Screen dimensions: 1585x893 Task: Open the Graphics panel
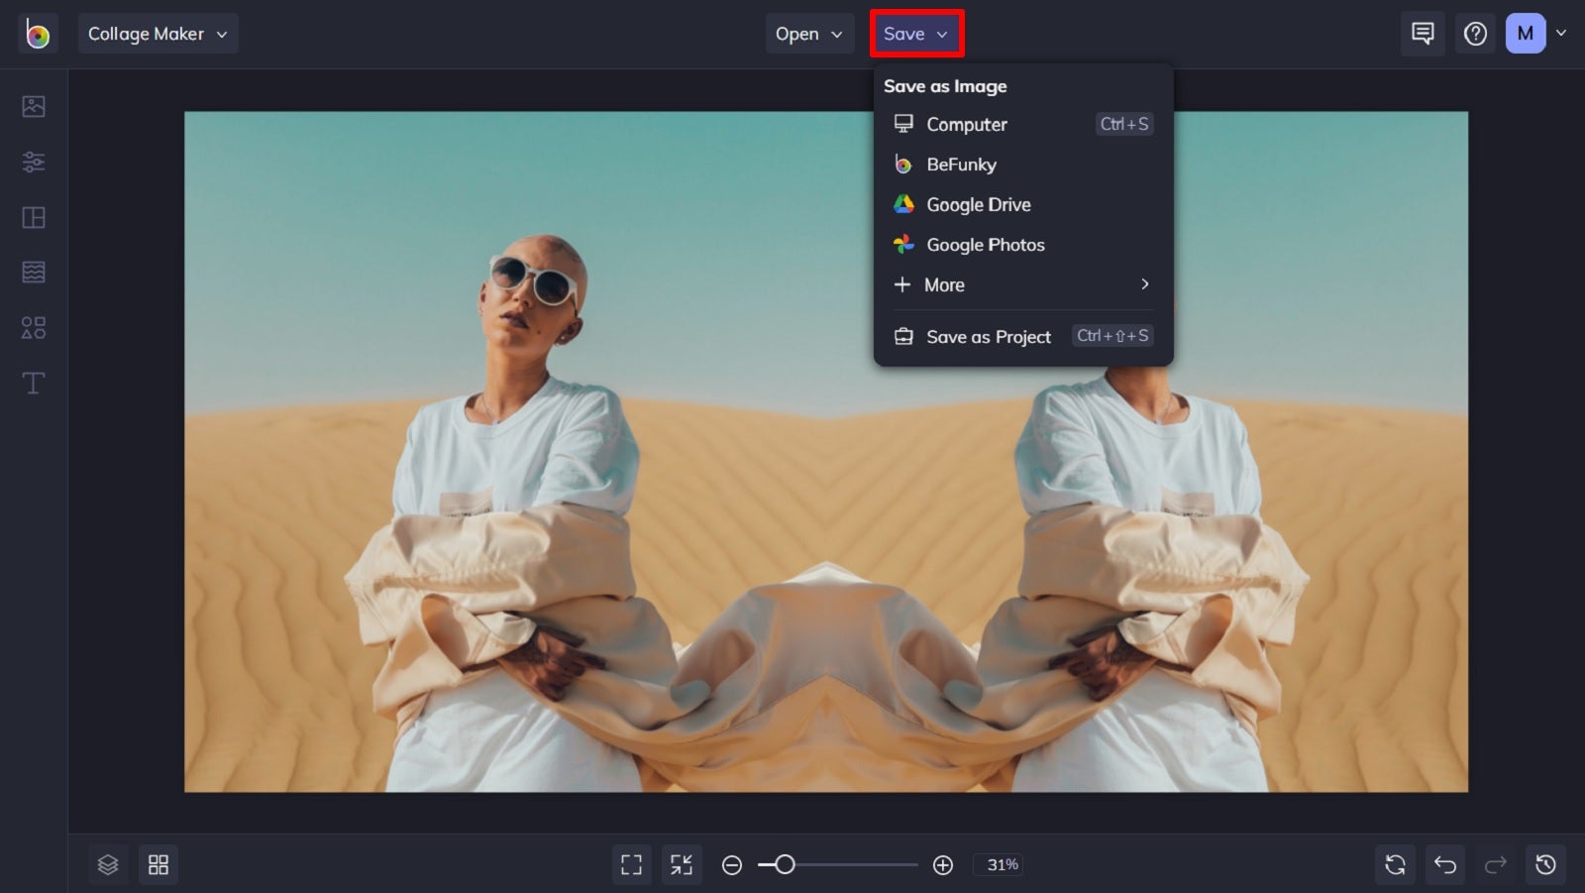pyautogui.click(x=33, y=327)
